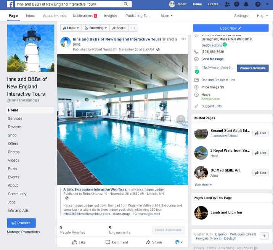Open the indoor pool photo
This screenshot has height=250, width=273.
coord(122,120)
